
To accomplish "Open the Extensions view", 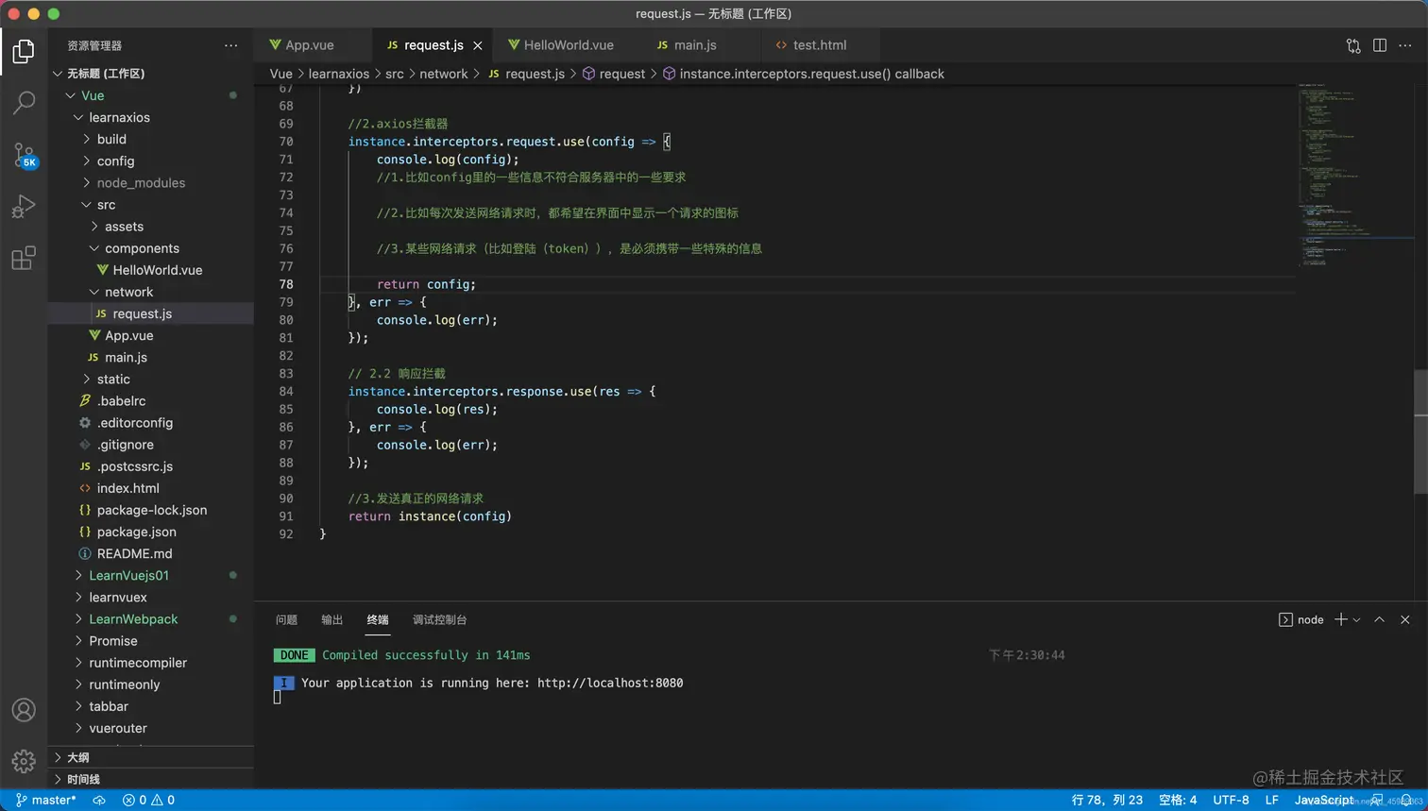I will [24, 258].
